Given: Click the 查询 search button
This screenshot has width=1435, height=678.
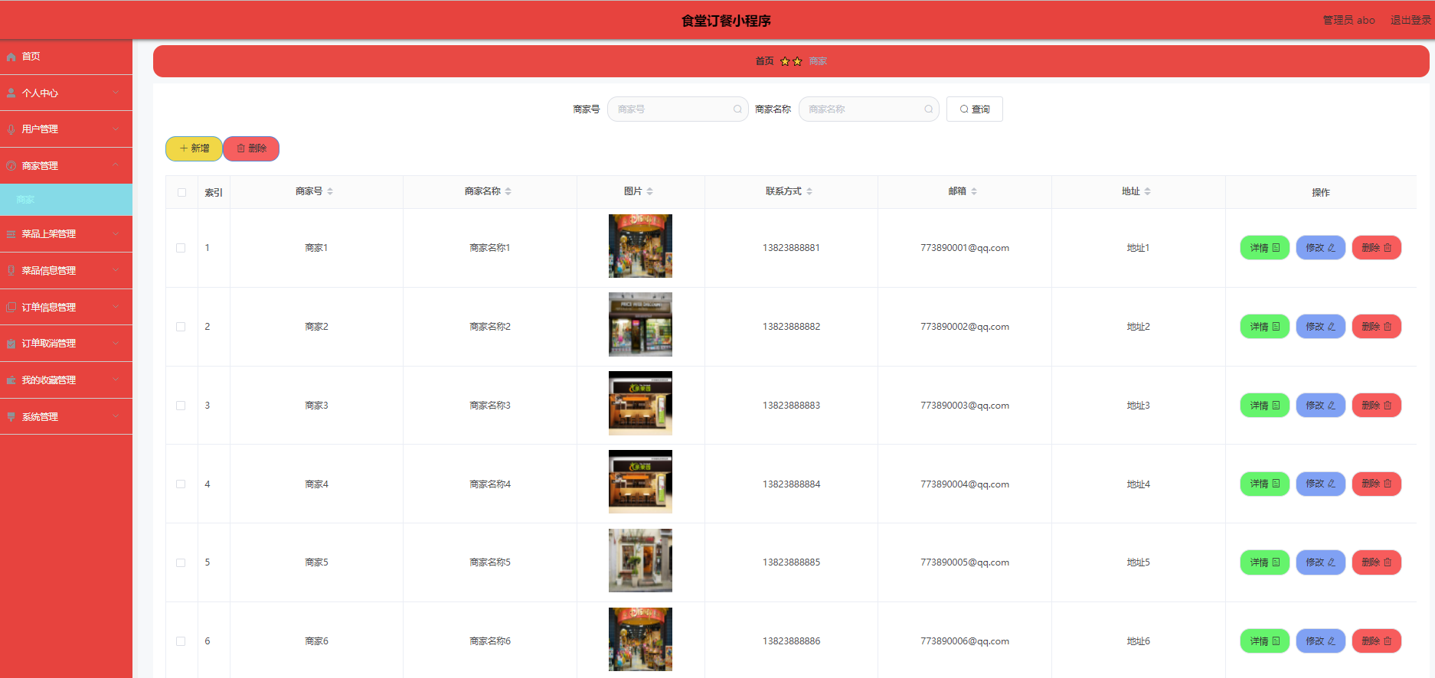Looking at the screenshot, I should [974, 109].
